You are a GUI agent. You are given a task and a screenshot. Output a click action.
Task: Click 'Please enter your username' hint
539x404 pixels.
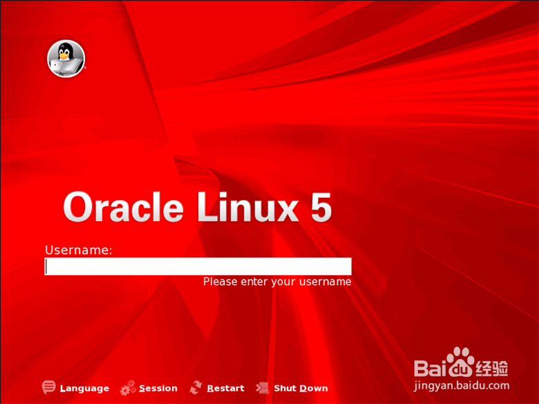[277, 282]
